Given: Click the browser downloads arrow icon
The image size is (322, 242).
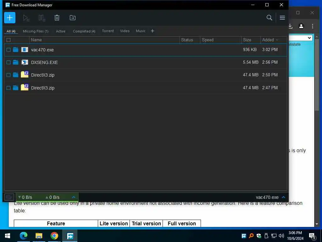Looking at the screenshot, I should tap(290, 26).
